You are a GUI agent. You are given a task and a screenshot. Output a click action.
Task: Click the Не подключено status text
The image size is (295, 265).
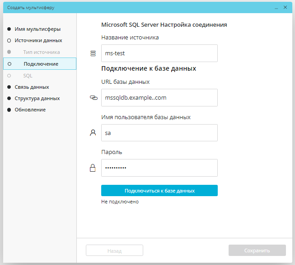click(120, 202)
